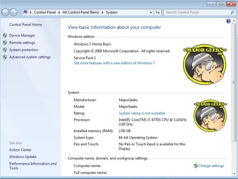Click the Back navigation arrow button

pos(5,13)
